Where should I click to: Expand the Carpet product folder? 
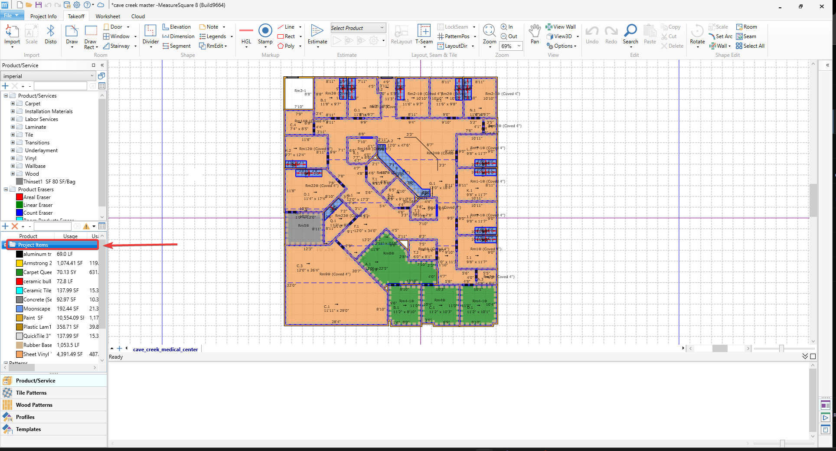(x=13, y=104)
